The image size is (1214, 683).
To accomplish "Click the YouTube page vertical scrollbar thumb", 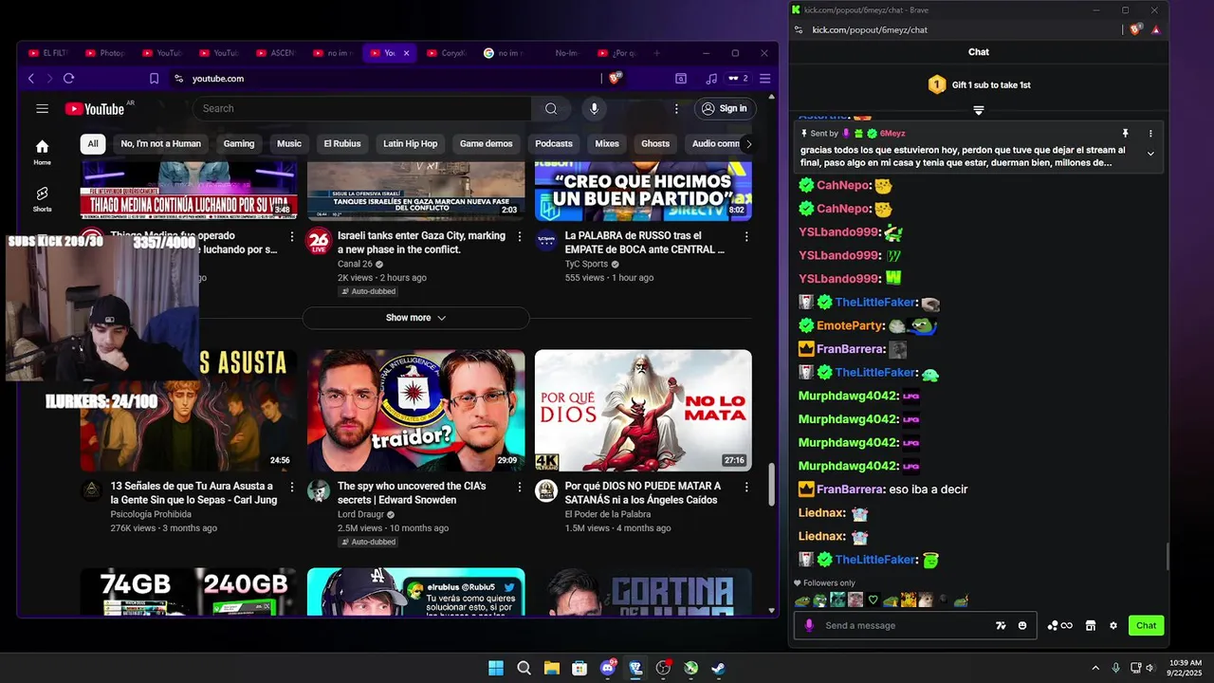I will pos(771,486).
